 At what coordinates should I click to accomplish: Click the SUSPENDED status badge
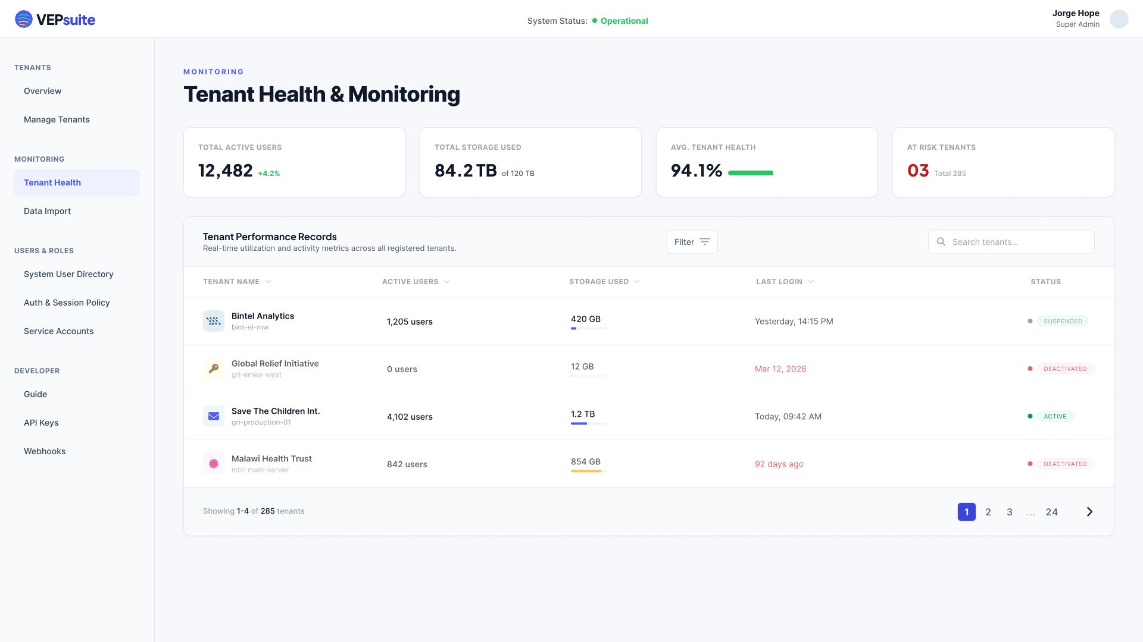pos(1063,321)
